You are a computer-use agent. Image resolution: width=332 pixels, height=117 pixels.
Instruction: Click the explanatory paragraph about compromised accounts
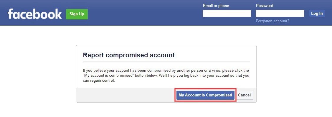click(x=166, y=75)
